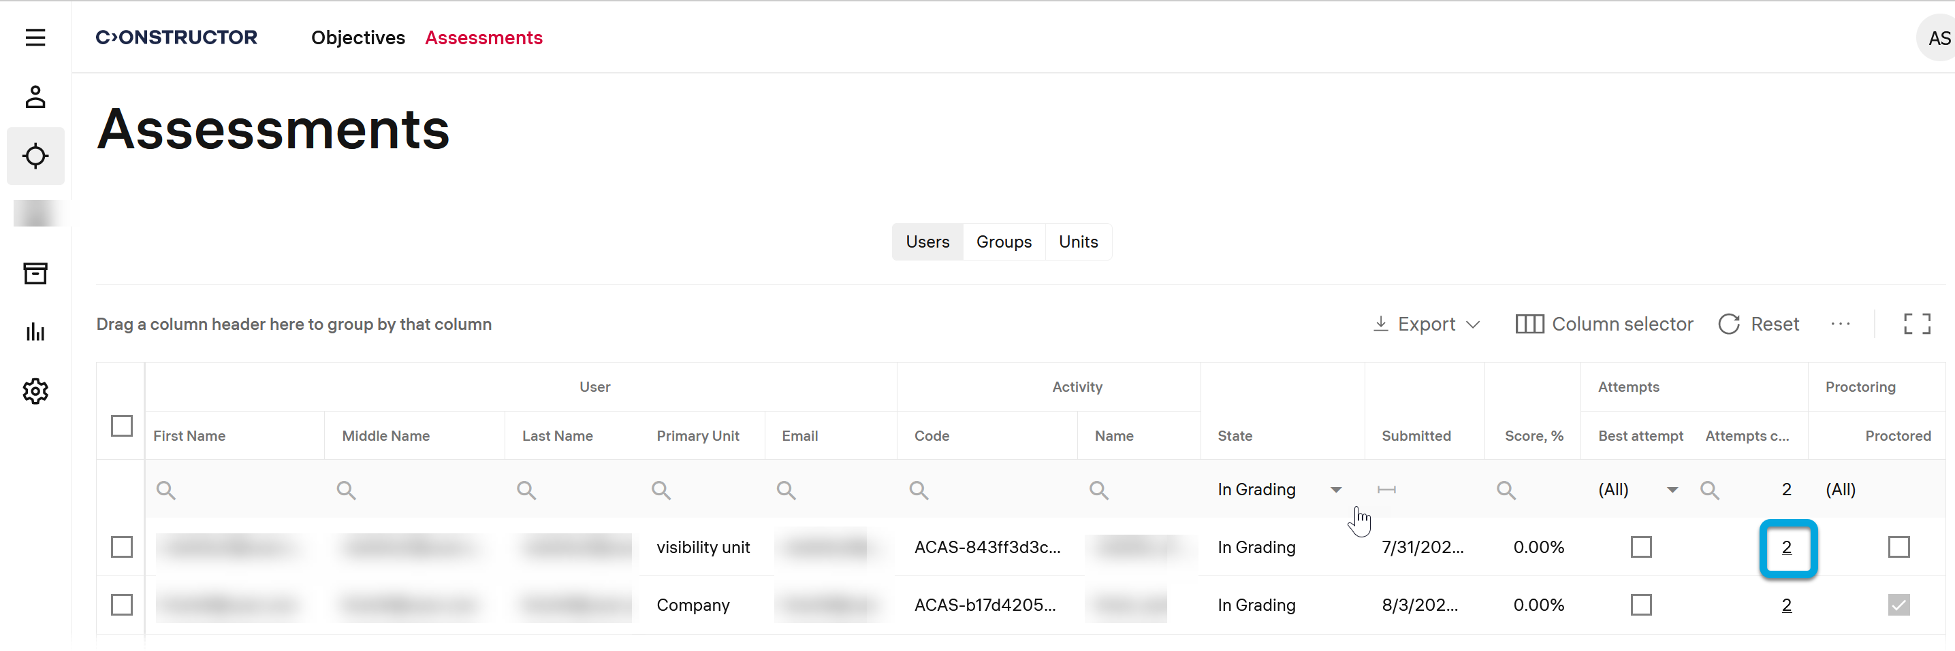This screenshot has height=651, width=1955.
Task: Select the visibility unit row checkbox
Action: 121,547
